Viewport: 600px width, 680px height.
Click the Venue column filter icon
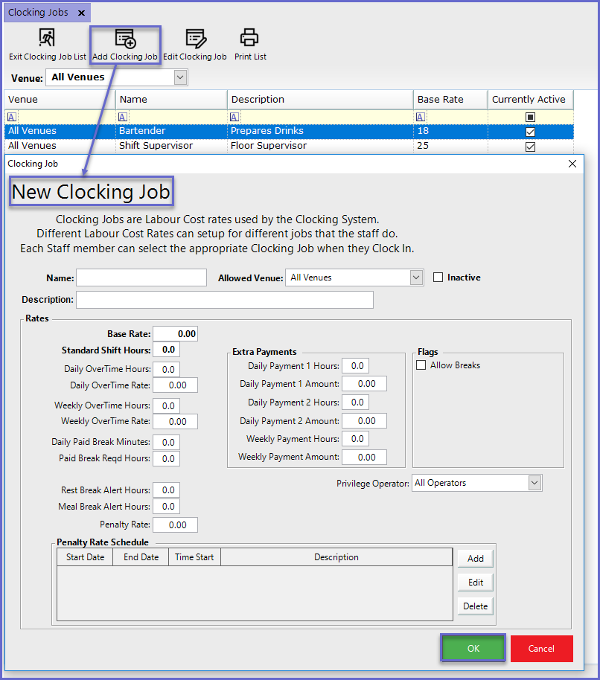point(11,117)
